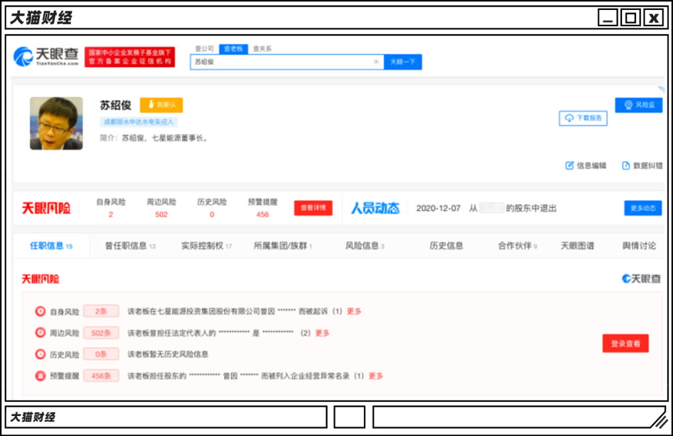The width and height of the screenshot is (673, 436).
Task: Open the 任职信息 tab
Action: coord(52,245)
